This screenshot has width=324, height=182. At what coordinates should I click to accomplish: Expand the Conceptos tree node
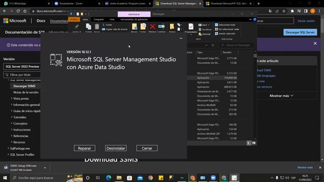point(12,123)
